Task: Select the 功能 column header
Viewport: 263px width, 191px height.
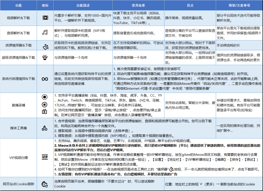Action: pyautogui.click(x=18, y=6)
